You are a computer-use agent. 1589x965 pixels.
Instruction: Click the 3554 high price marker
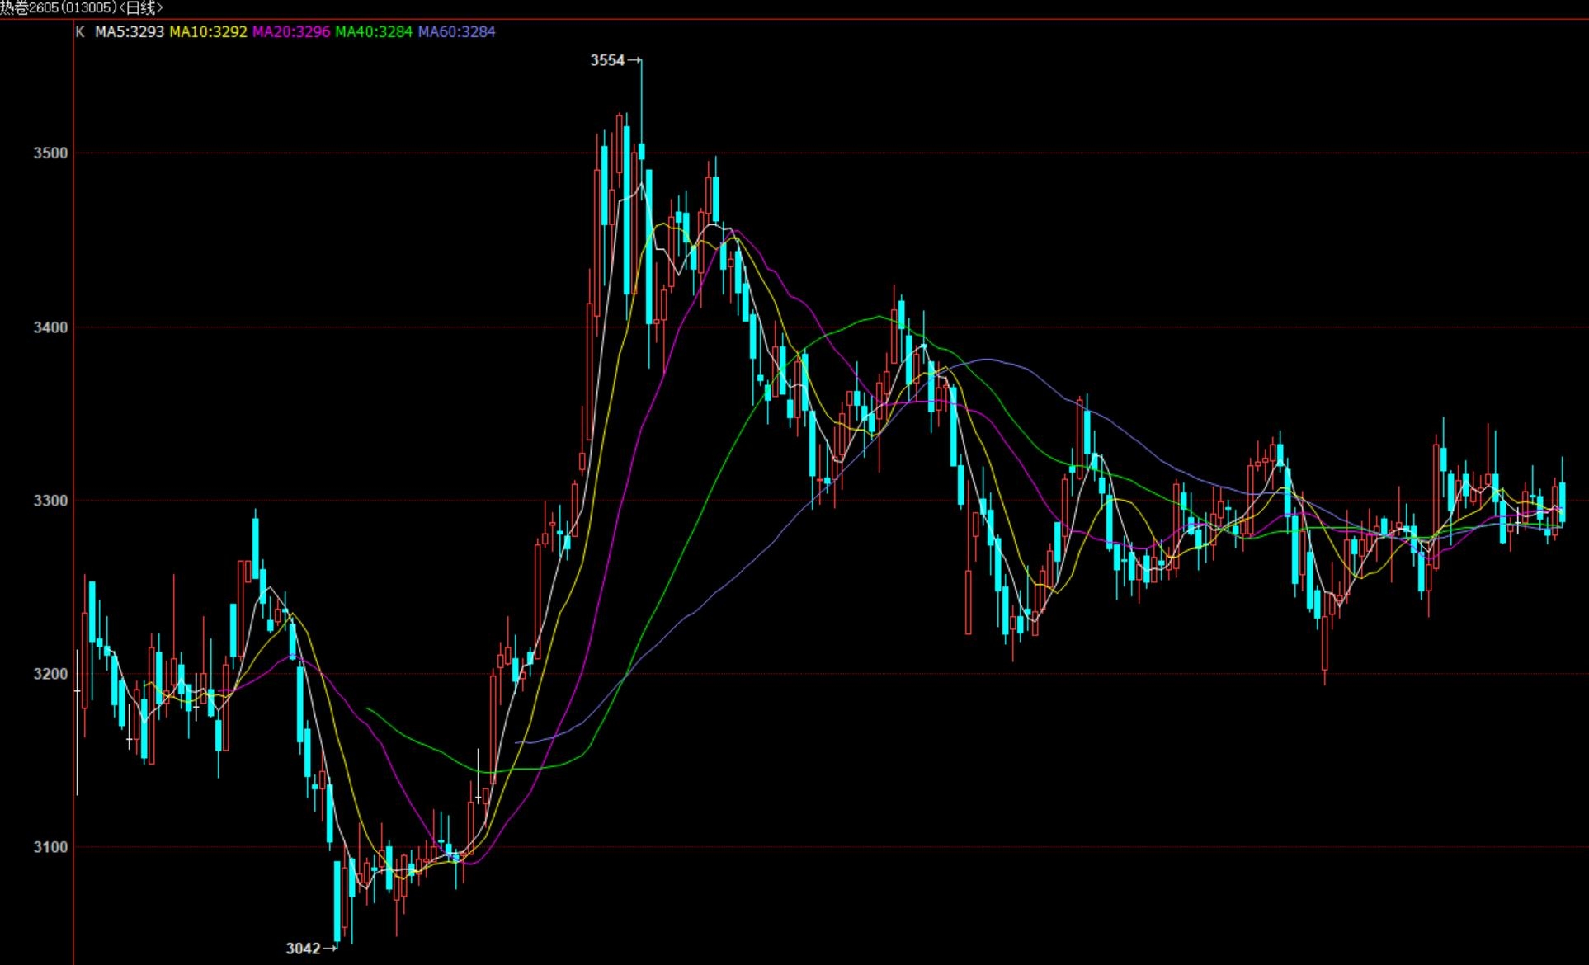607,60
